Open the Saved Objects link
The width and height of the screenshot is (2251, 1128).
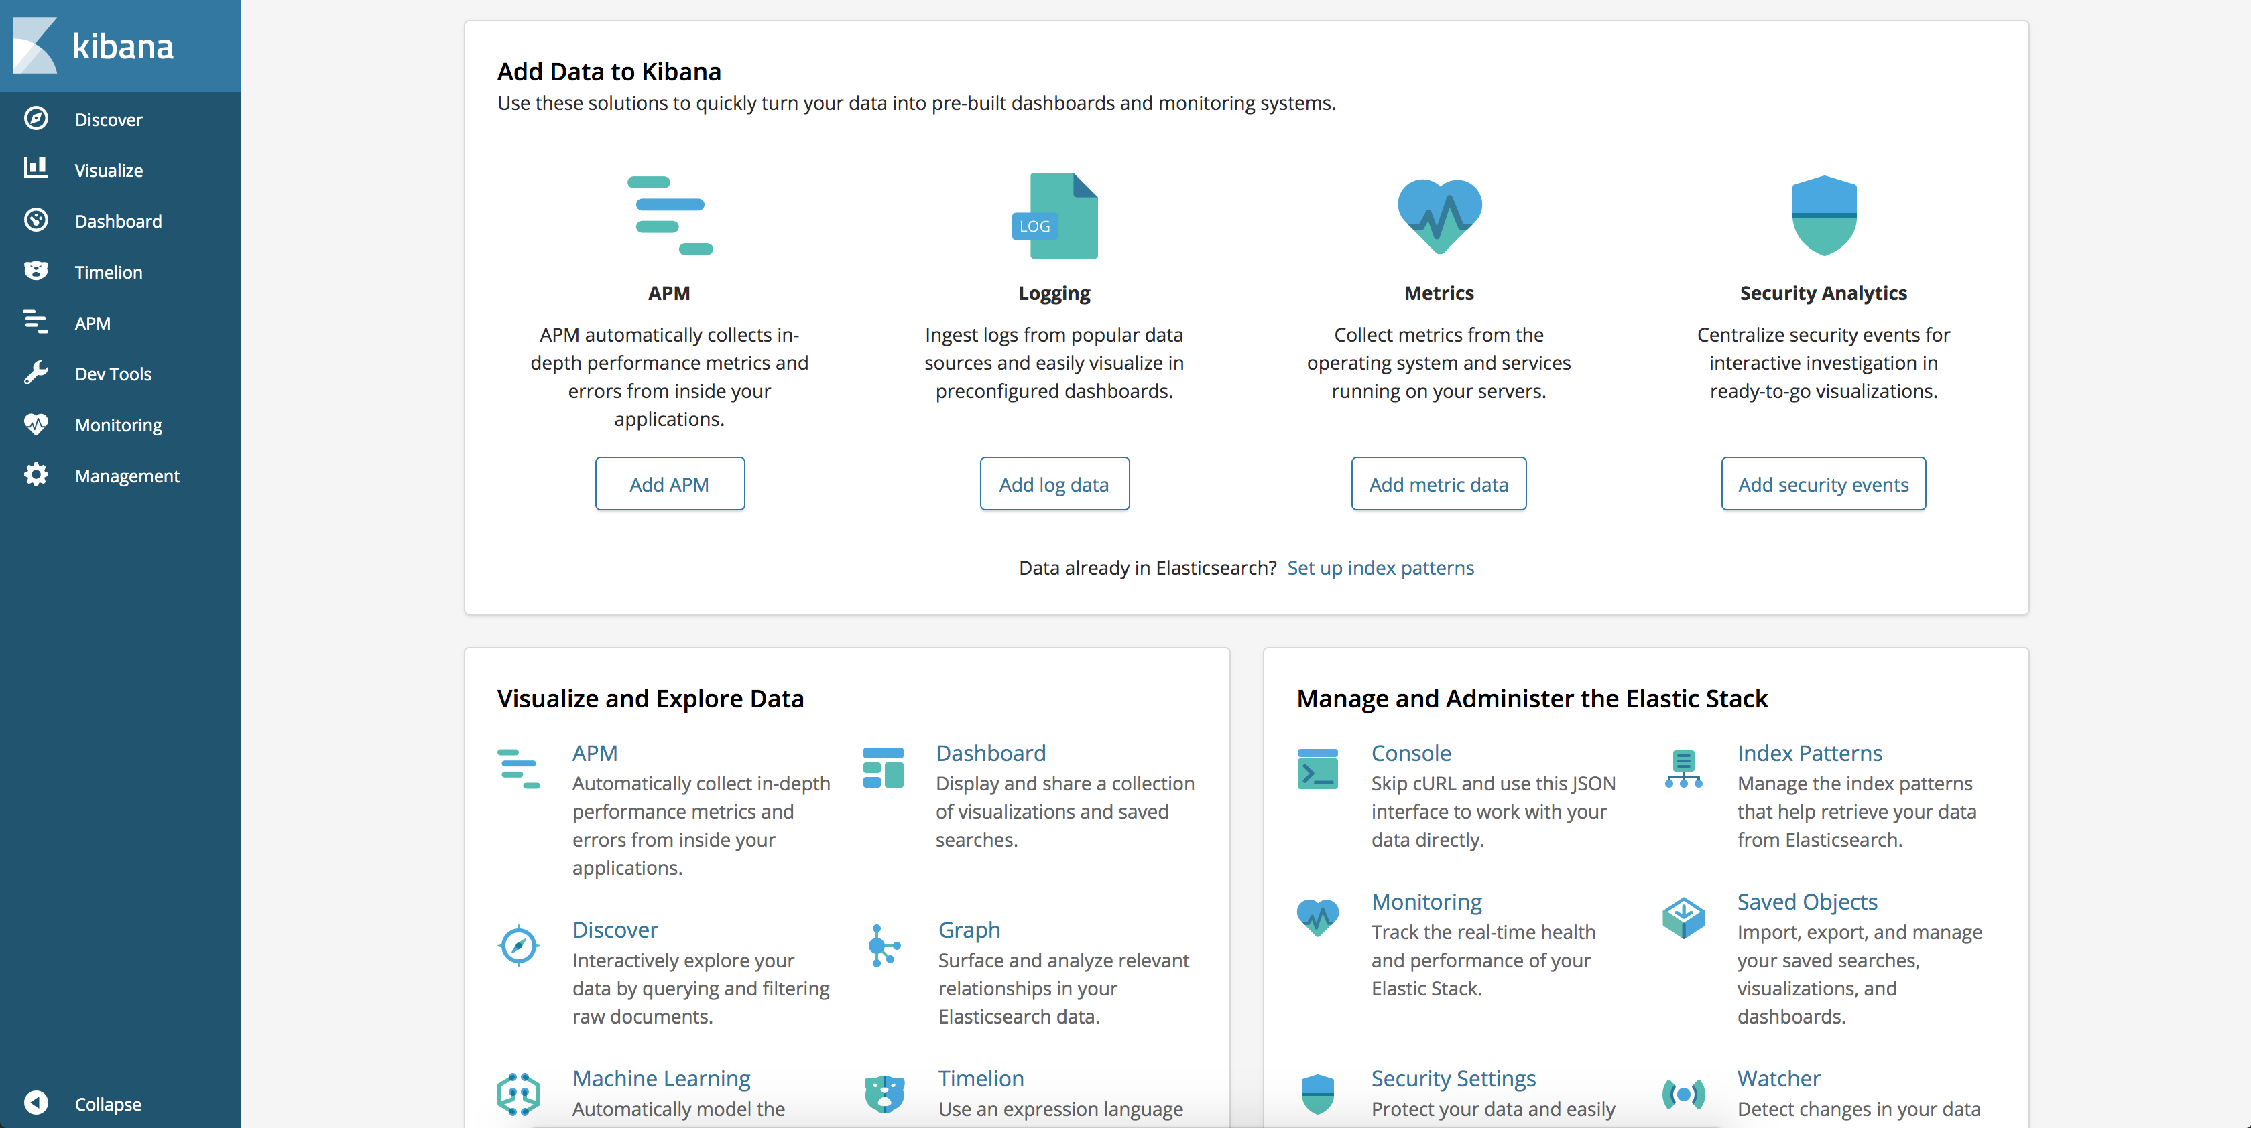point(1807,902)
